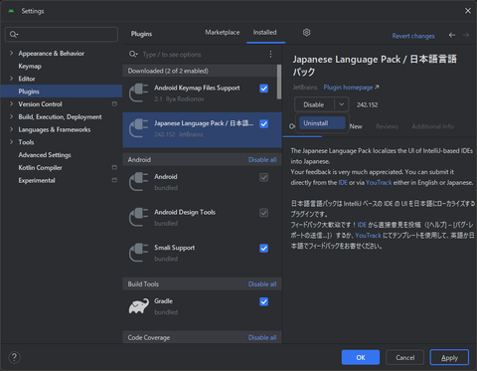Expand the Languages & Frameworks node

tap(11, 129)
